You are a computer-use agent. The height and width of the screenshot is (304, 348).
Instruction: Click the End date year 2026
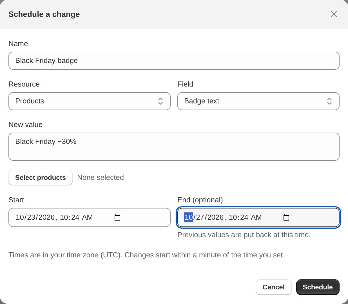tap(215, 217)
